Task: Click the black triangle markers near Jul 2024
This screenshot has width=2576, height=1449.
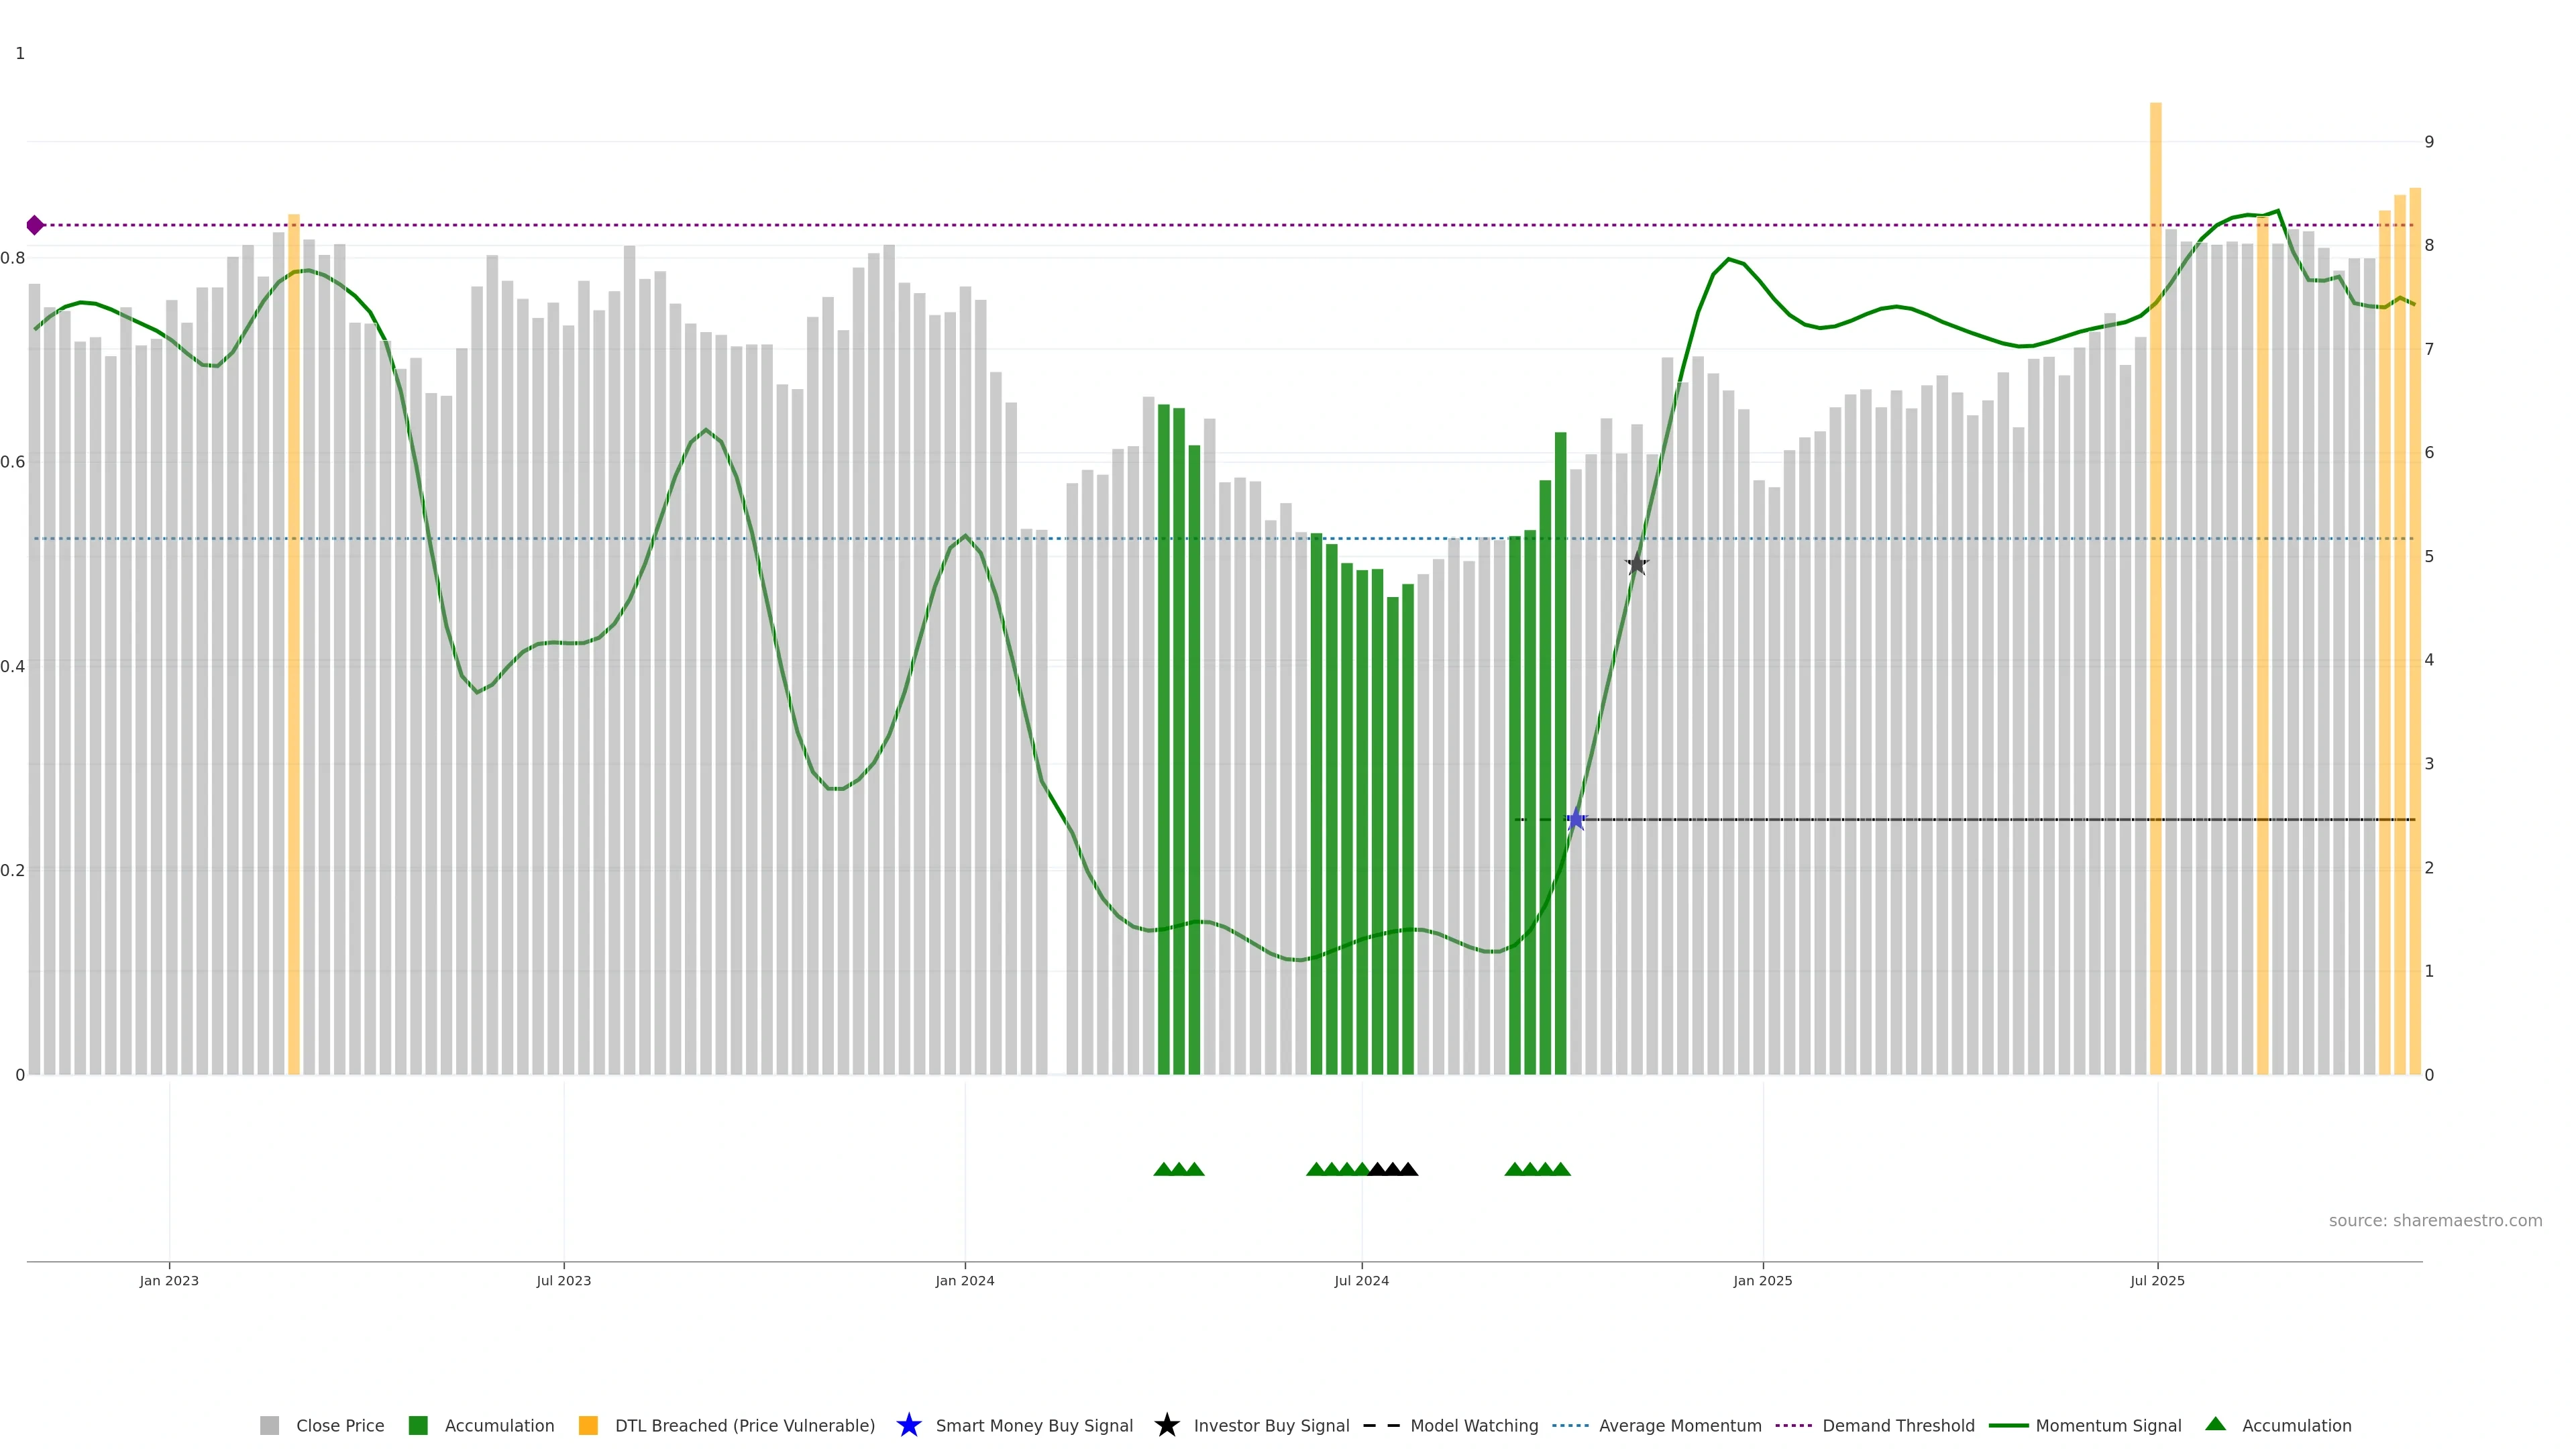Action: [x=1392, y=1169]
